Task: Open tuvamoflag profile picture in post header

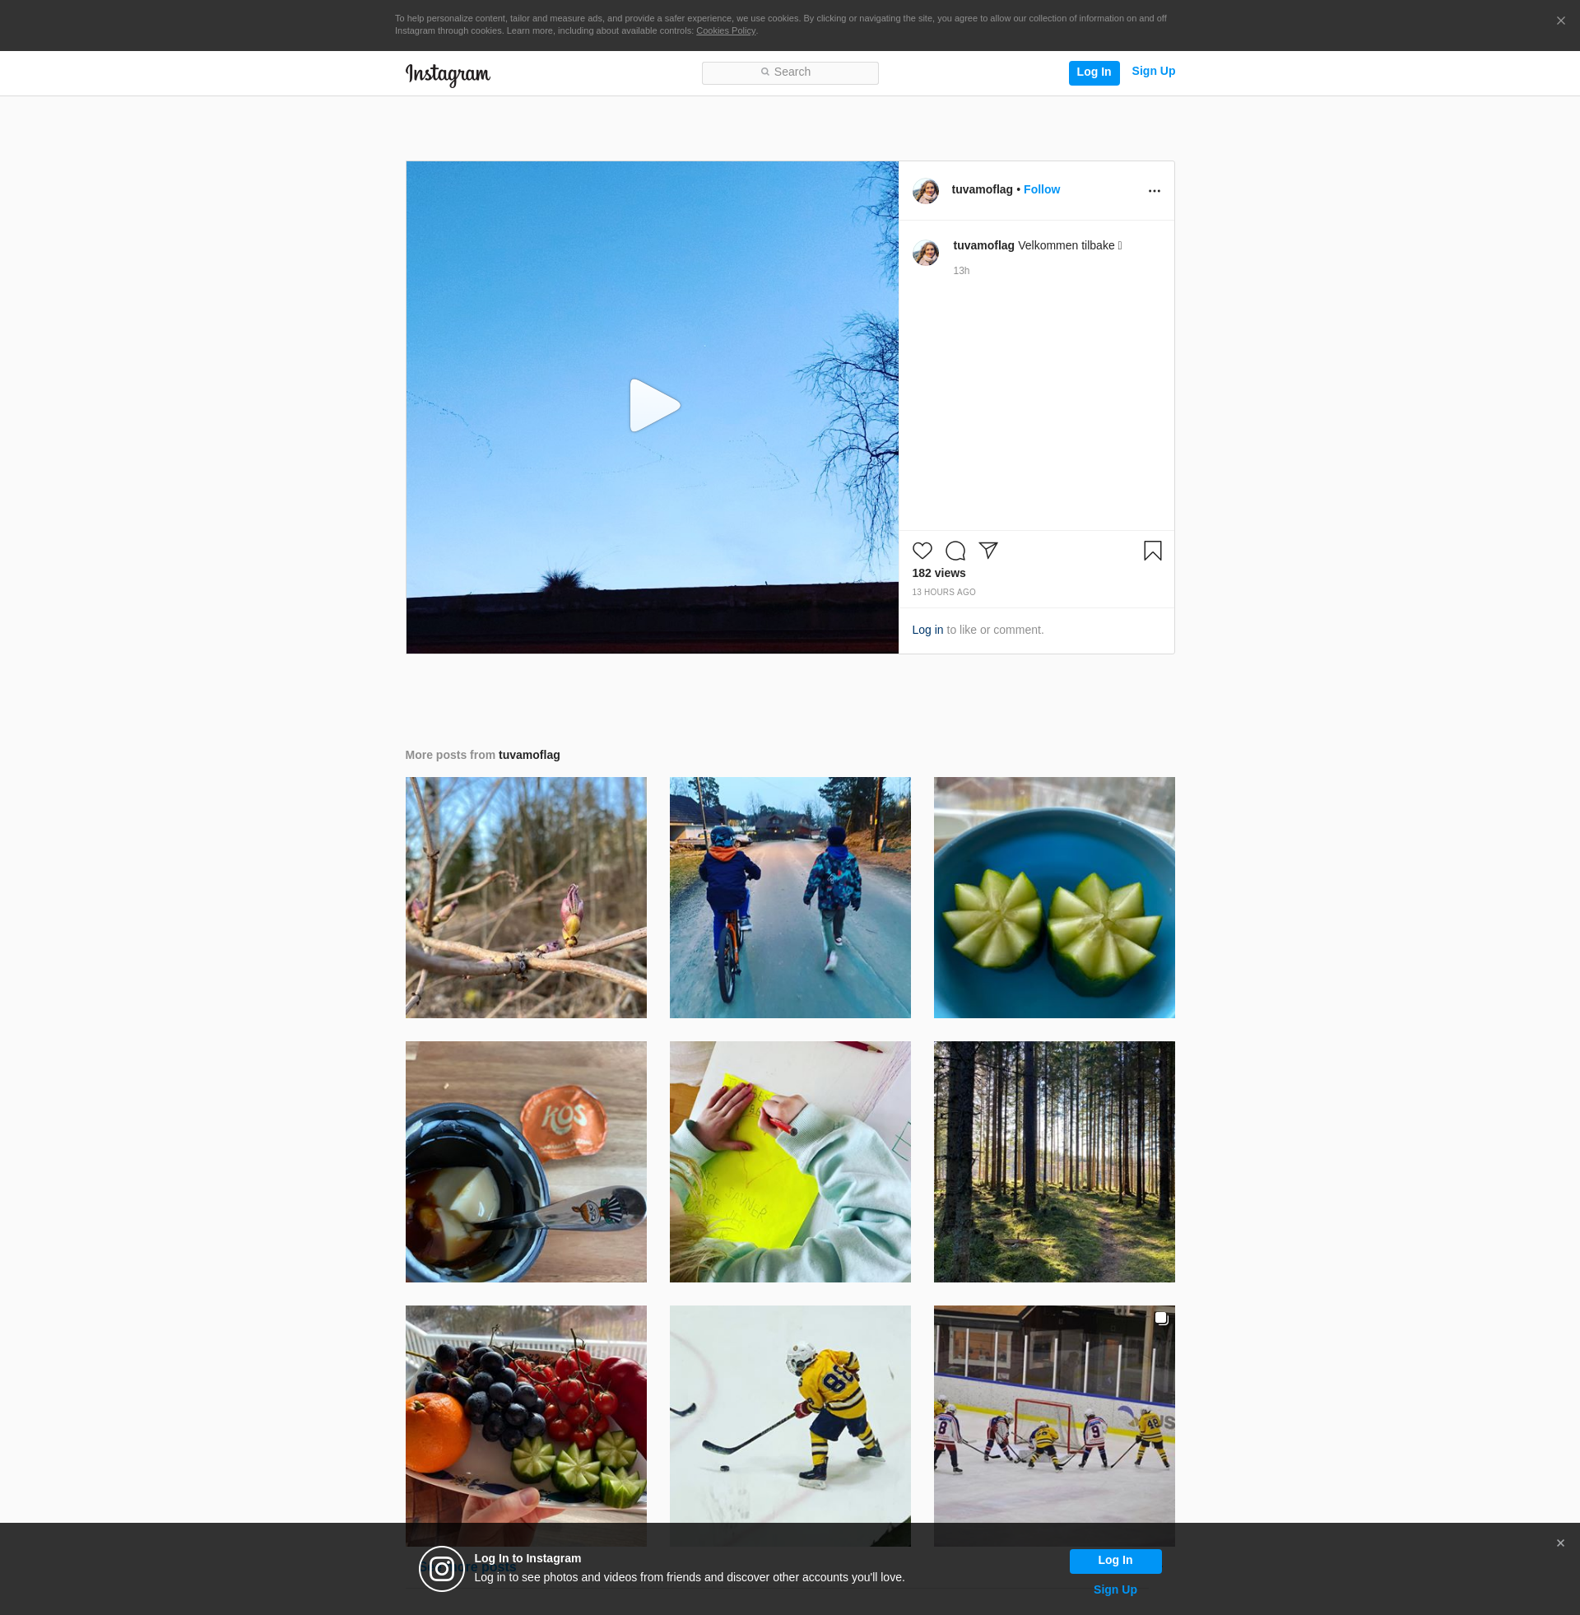Action: click(925, 191)
